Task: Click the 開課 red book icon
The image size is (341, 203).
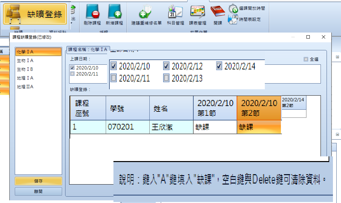Action: (x=217, y=11)
